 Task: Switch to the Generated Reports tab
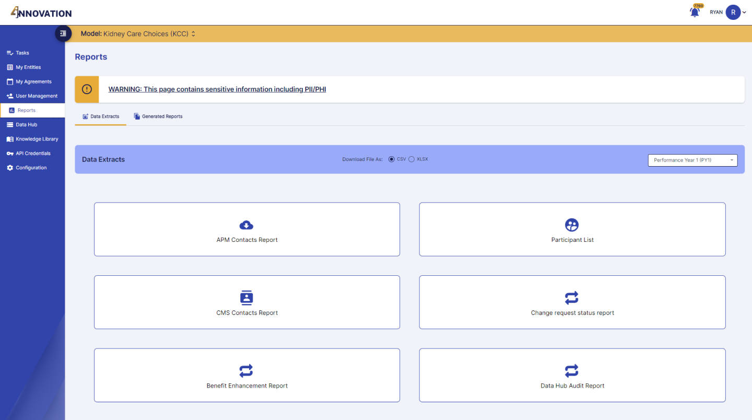pos(158,116)
